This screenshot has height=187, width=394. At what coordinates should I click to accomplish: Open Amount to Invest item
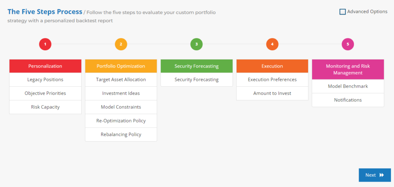(272, 93)
